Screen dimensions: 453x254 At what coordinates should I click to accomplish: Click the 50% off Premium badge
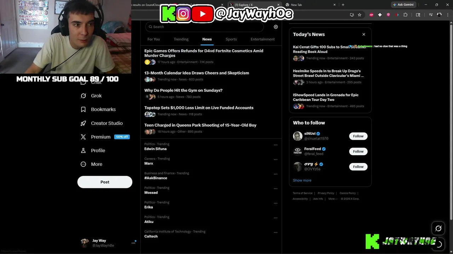(122, 137)
